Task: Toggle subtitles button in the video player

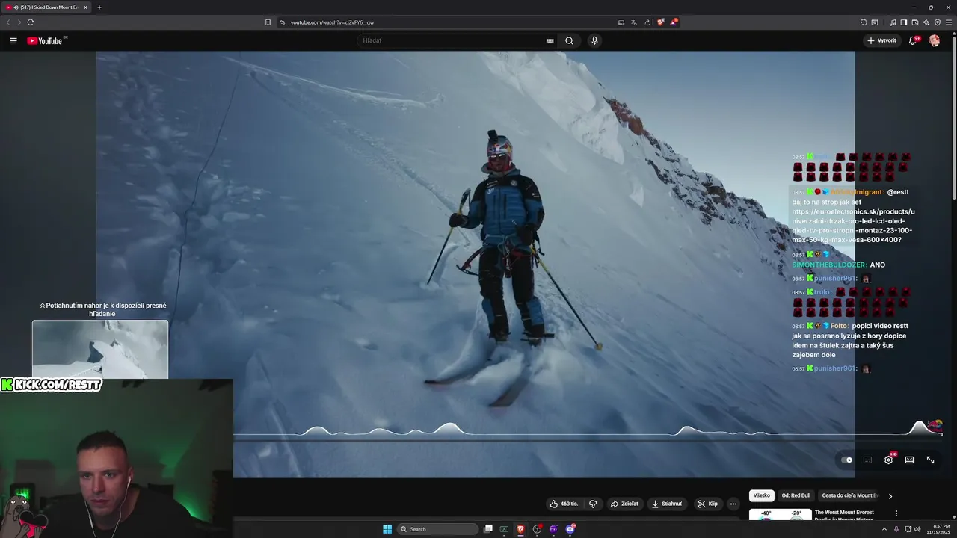Action: pyautogui.click(x=867, y=460)
